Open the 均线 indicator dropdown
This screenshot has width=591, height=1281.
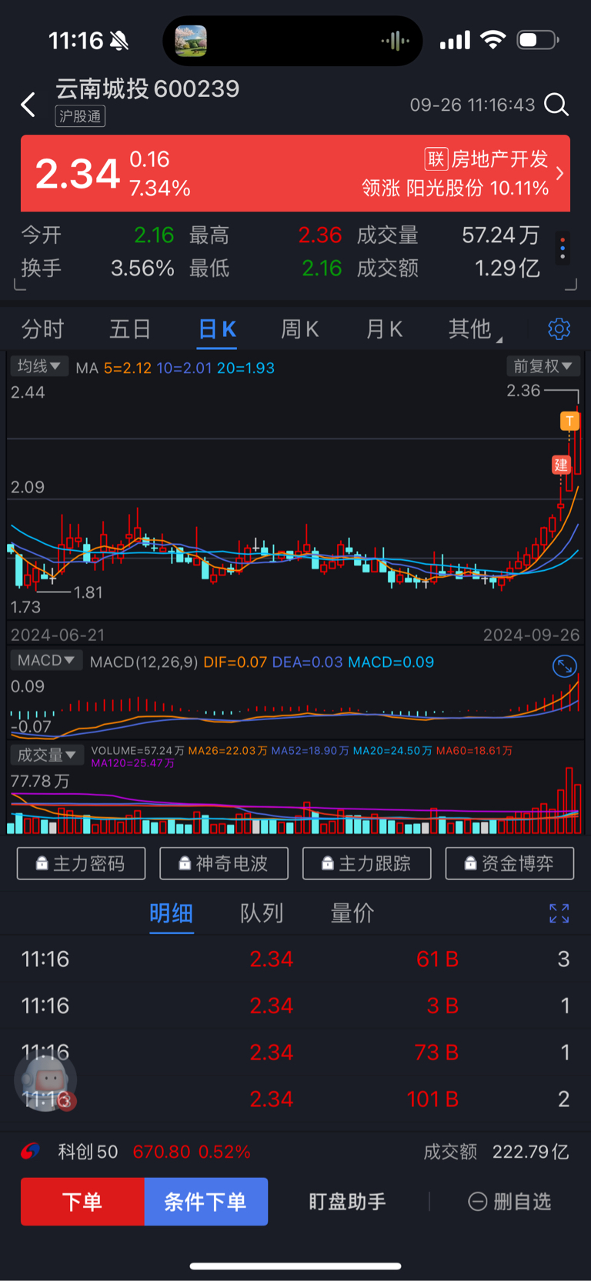(39, 366)
